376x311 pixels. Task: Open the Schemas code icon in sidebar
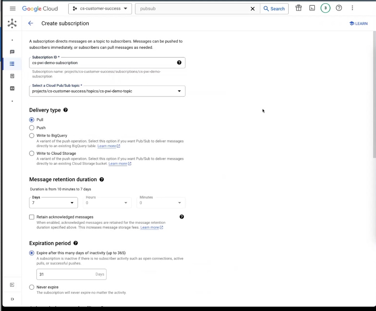(12, 88)
